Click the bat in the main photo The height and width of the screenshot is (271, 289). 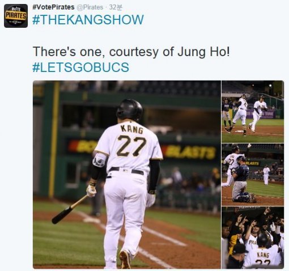point(70,209)
